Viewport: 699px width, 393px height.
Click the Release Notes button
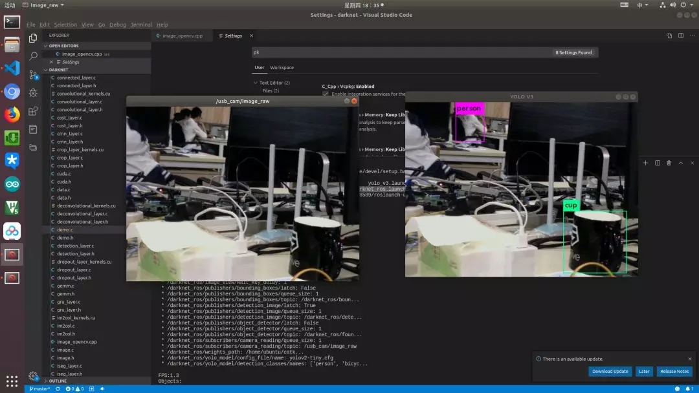click(x=674, y=372)
